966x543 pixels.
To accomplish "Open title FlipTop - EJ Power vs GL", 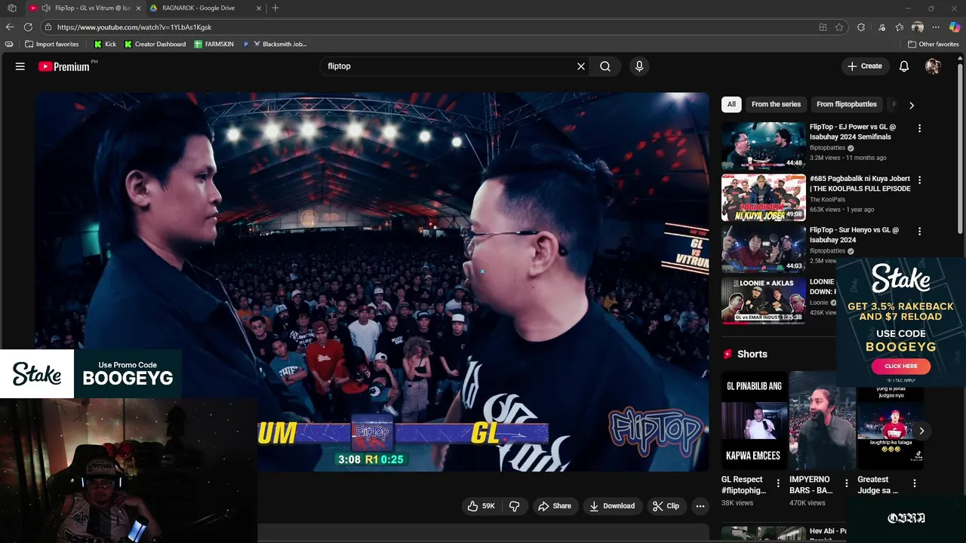I will [853, 132].
